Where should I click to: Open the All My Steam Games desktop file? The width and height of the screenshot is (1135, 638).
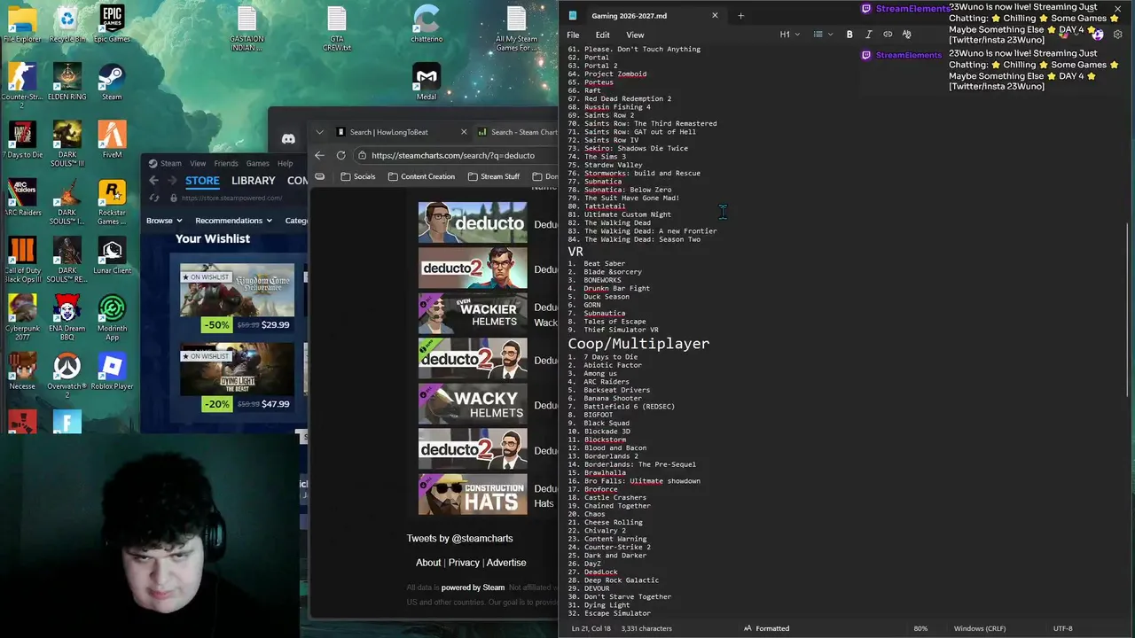pos(517,28)
